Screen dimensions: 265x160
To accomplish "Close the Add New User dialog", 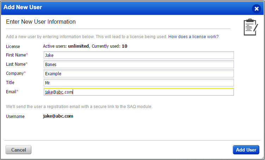I will click(256, 8).
